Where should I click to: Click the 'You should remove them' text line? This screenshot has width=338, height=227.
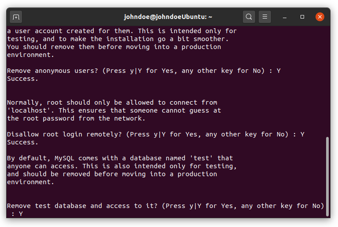click(114, 47)
